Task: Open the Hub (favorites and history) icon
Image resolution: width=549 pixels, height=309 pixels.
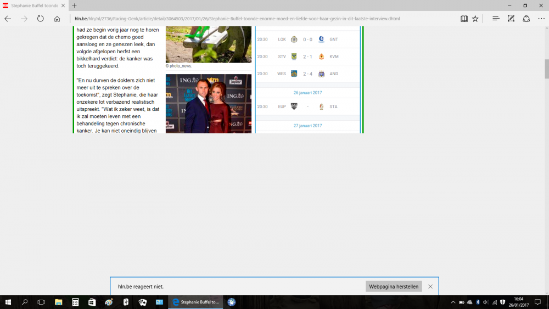Action: click(496, 19)
